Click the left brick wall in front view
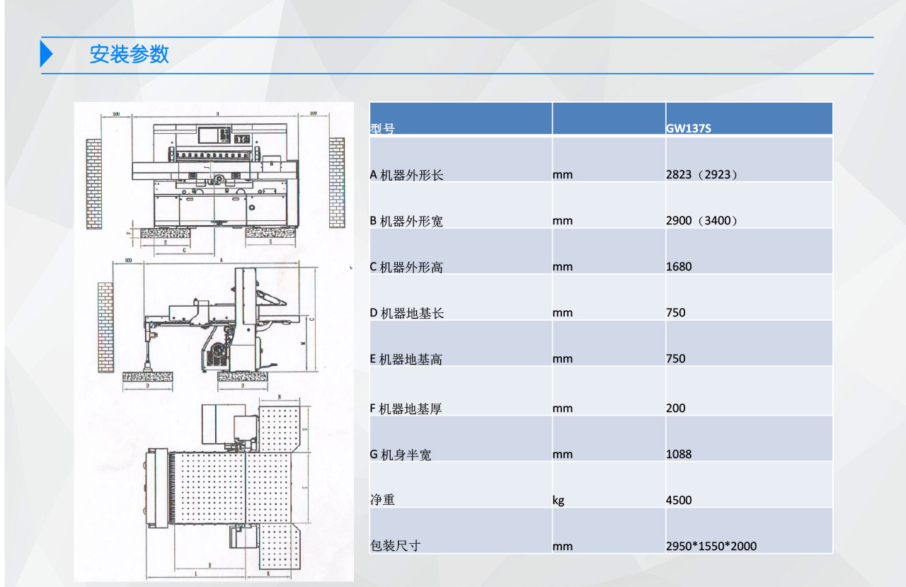The width and height of the screenshot is (906, 587). pyautogui.click(x=93, y=183)
